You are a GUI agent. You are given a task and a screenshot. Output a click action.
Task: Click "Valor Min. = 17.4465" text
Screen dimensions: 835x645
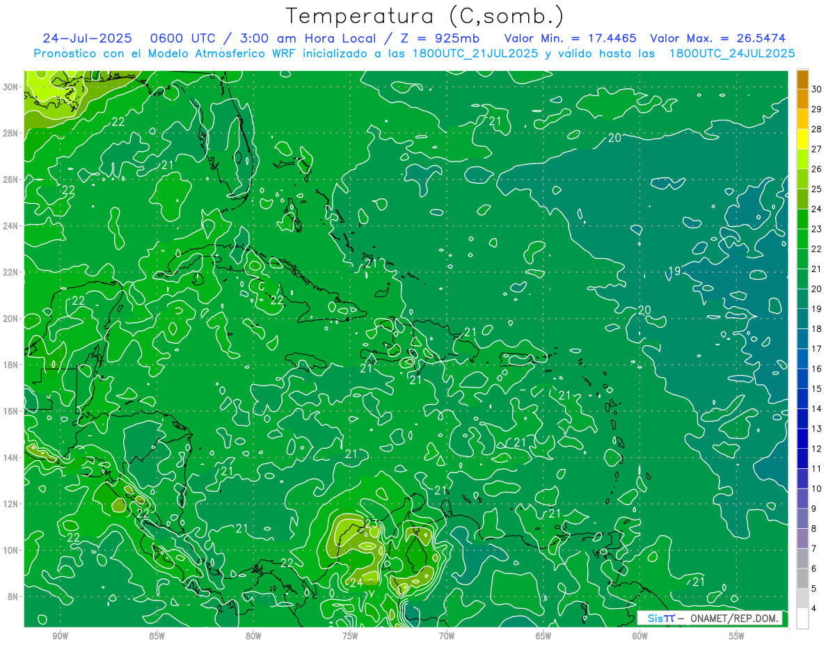[570, 38]
